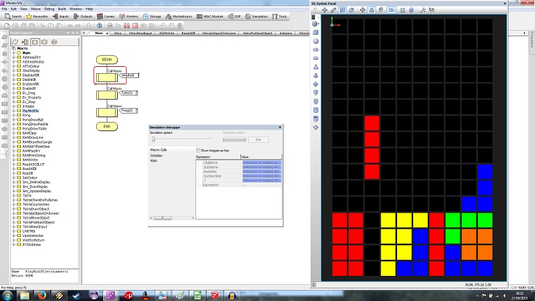Image resolution: width=535 pixels, height=301 pixels.
Task: Expand the Main macro tree node
Action: point(14,53)
